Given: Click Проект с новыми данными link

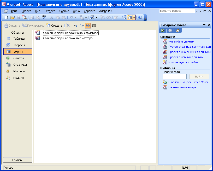Looking at the screenshot, I should (187, 57).
